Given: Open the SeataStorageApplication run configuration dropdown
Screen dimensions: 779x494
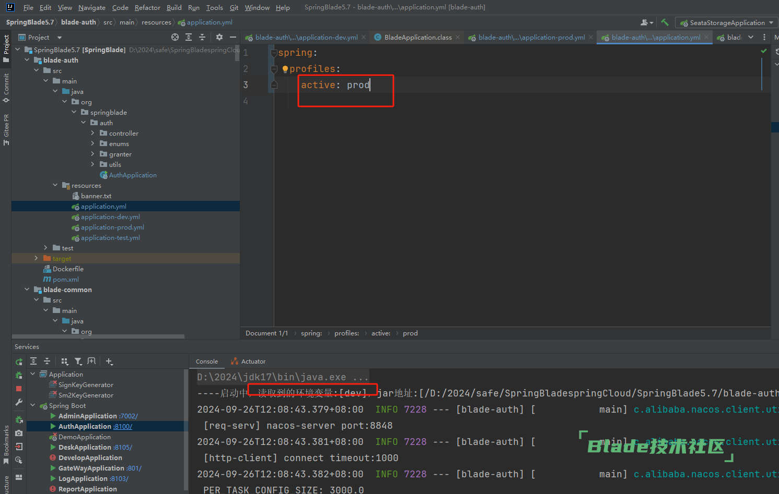Looking at the screenshot, I should (x=726, y=22).
